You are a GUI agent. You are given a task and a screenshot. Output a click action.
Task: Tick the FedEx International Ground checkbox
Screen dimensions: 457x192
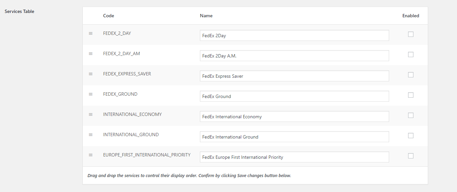pos(411,136)
